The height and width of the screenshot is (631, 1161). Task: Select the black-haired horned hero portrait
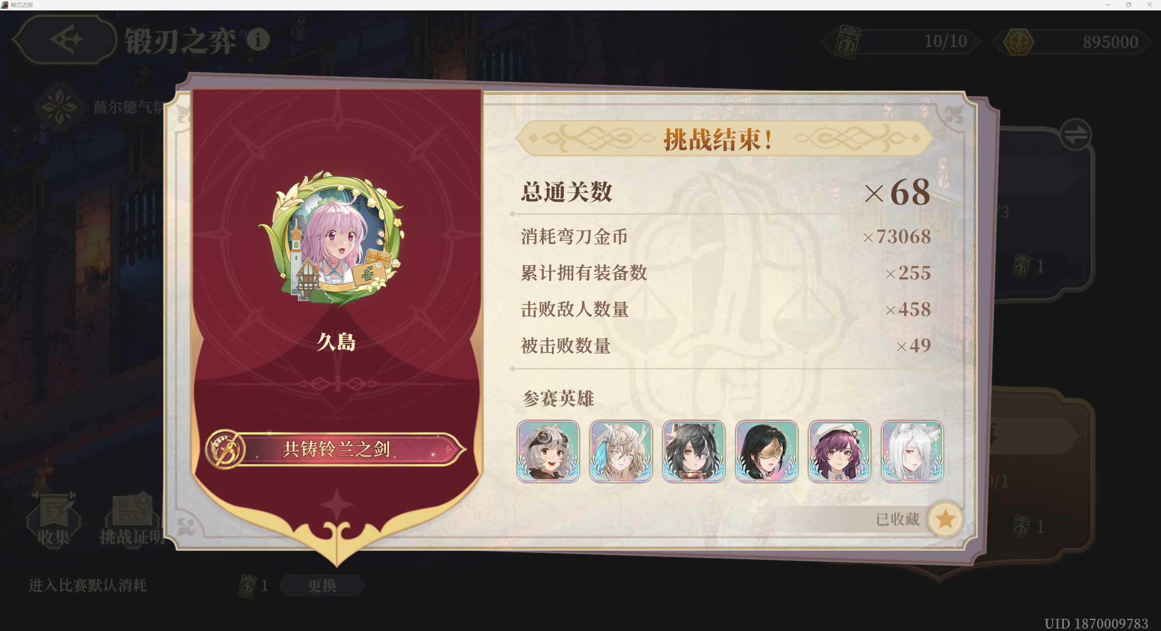point(694,451)
